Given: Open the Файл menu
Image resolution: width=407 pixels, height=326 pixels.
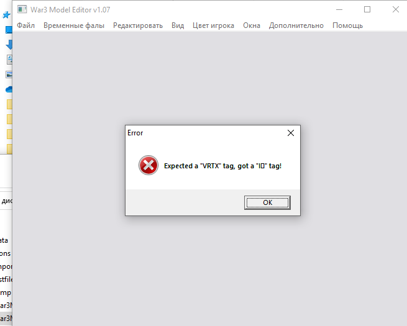Looking at the screenshot, I should pyautogui.click(x=25, y=25).
